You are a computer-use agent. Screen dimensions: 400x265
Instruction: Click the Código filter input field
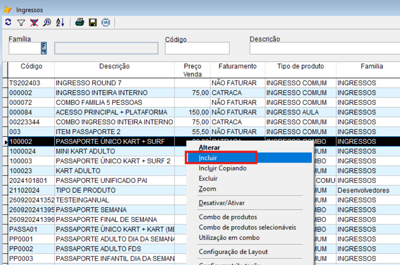tap(197, 49)
